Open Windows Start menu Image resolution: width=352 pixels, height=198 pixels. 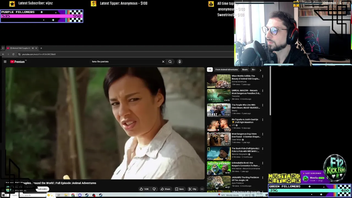tap(3, 195)
